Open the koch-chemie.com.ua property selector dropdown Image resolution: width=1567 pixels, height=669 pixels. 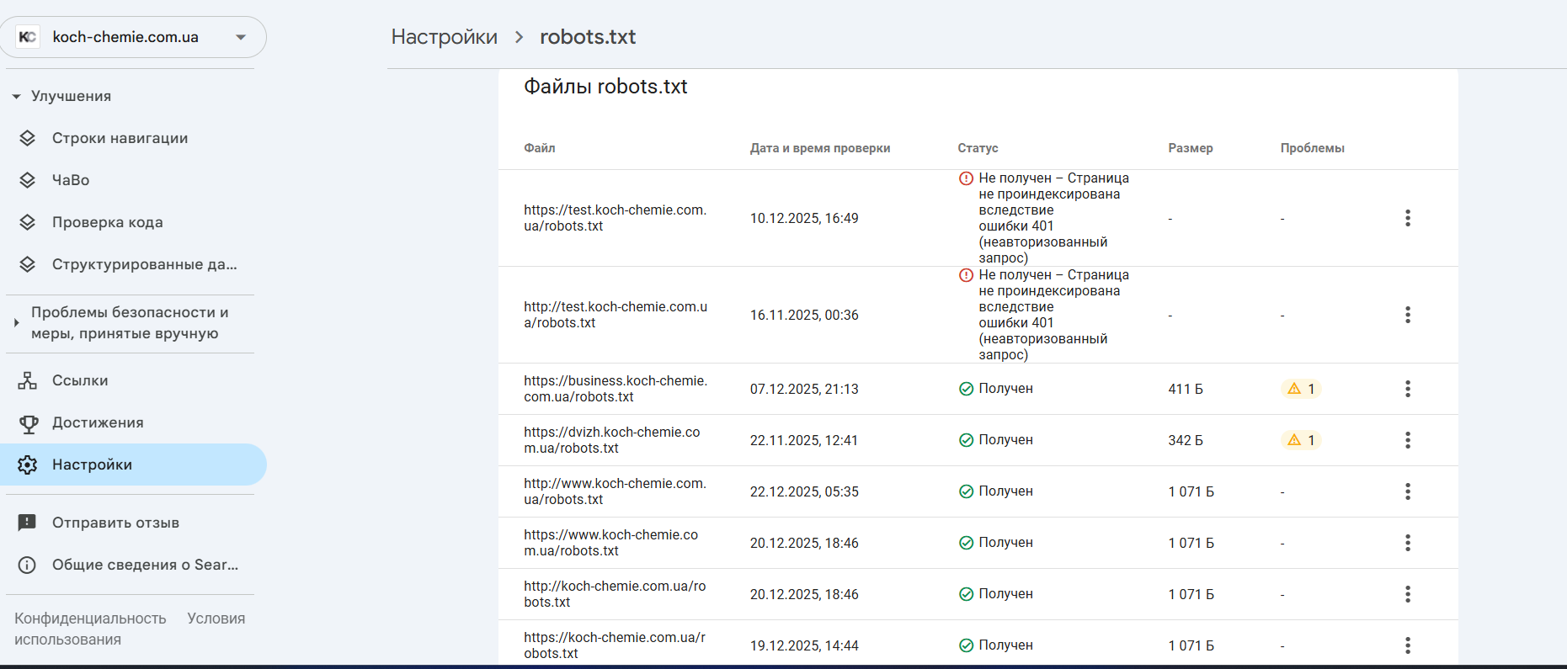[133, 37]
